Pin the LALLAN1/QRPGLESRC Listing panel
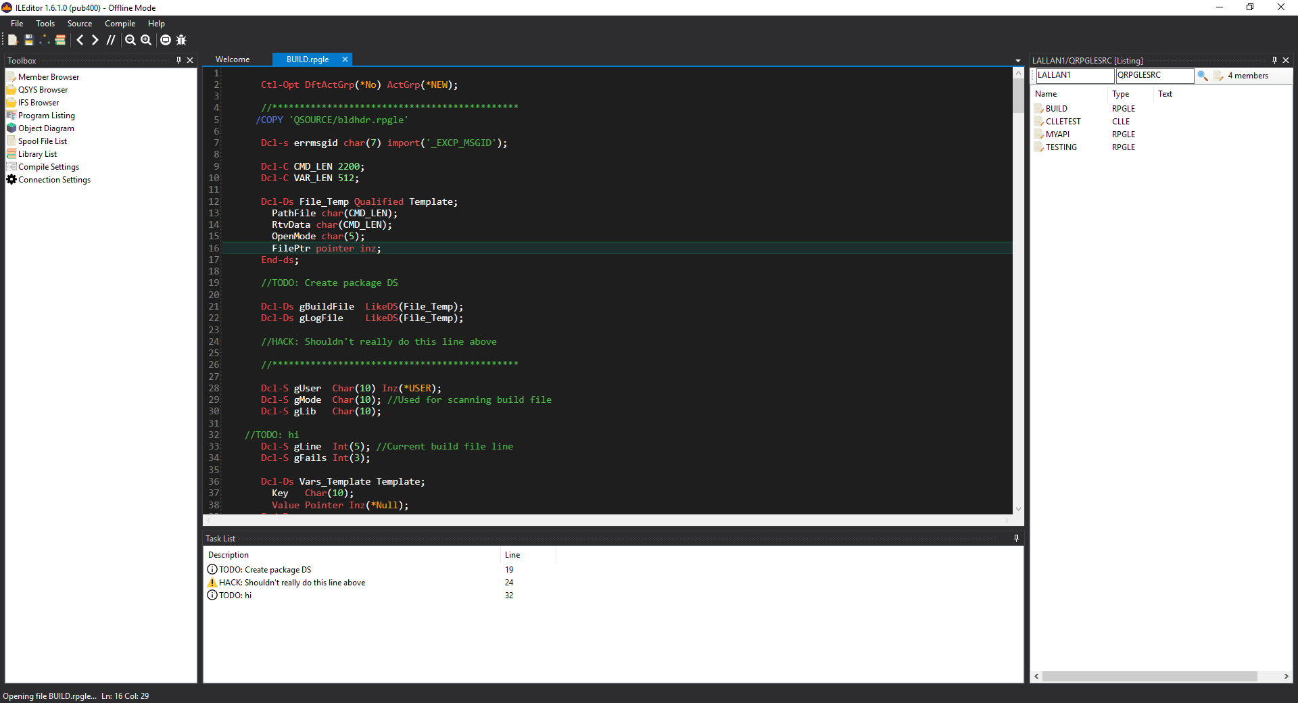This screenshot has width=1298, height=703. (x=1274, y=60)
